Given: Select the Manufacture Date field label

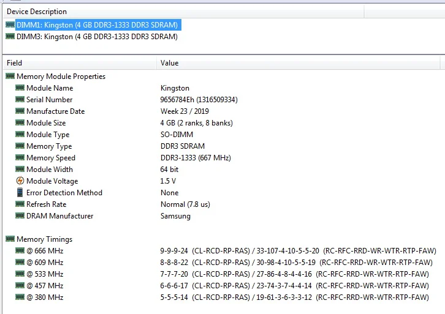Looking at the screenshot, I should point(56,111).
